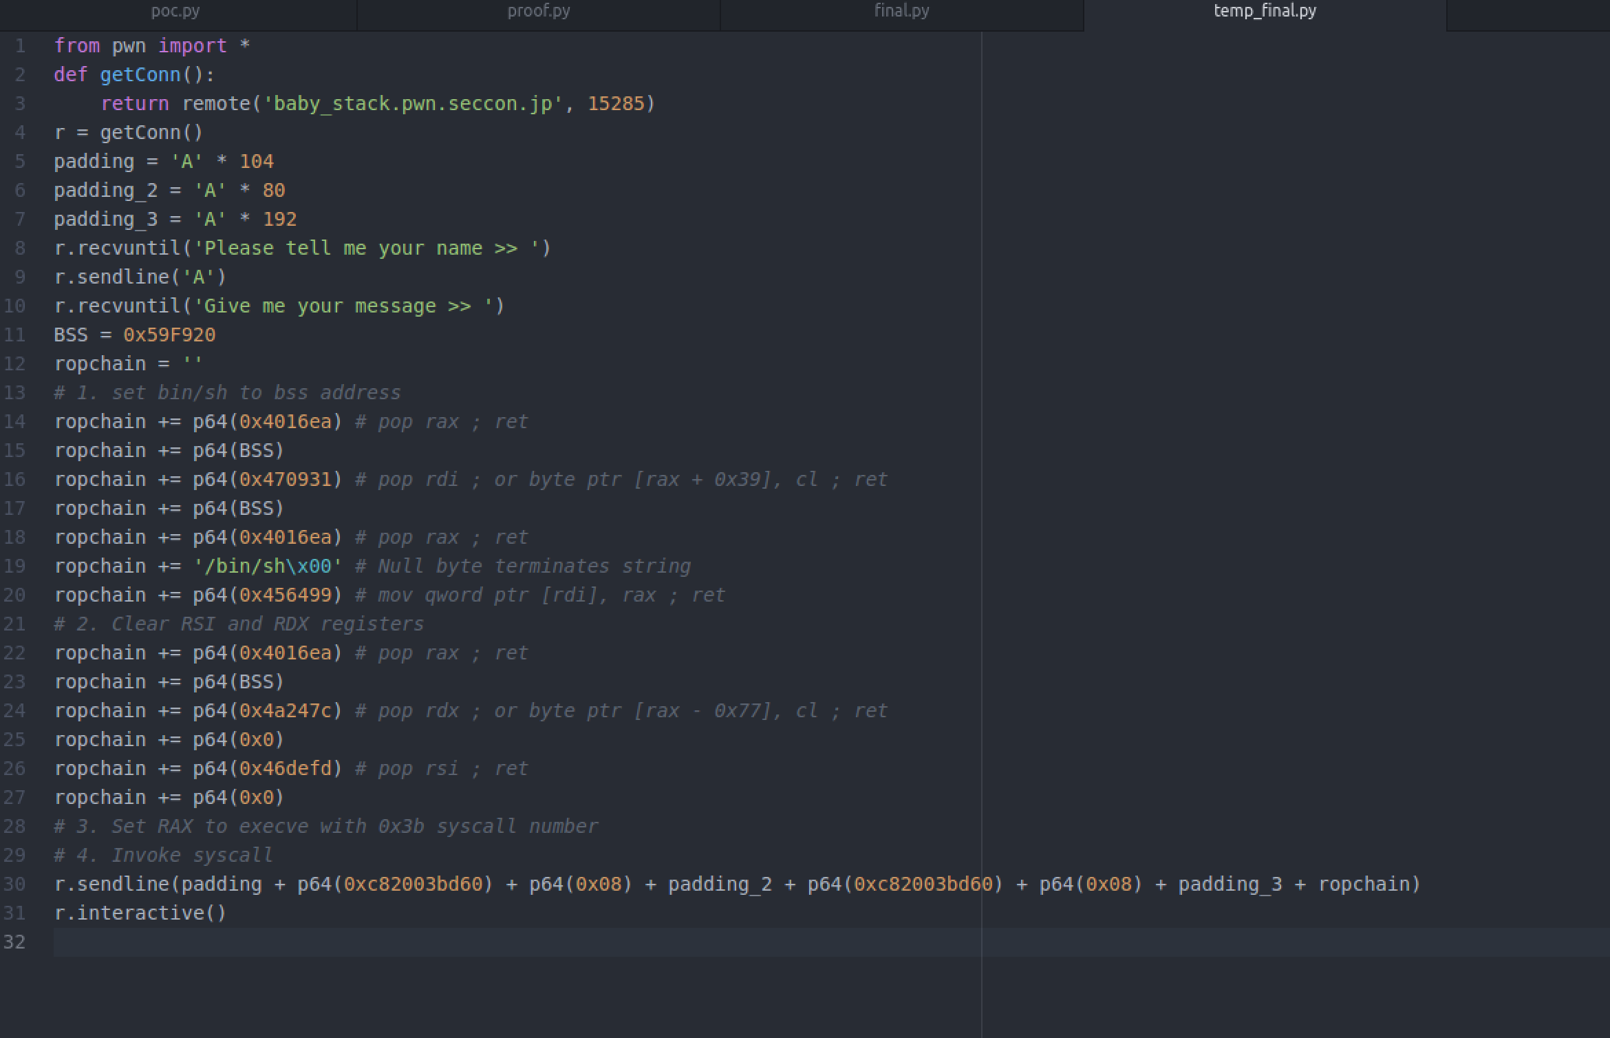Click 'padding_2' variable on line 6

(x=105, y=191)
